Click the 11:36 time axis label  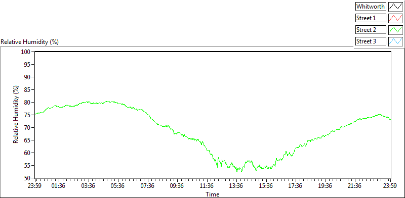point(207,186)
